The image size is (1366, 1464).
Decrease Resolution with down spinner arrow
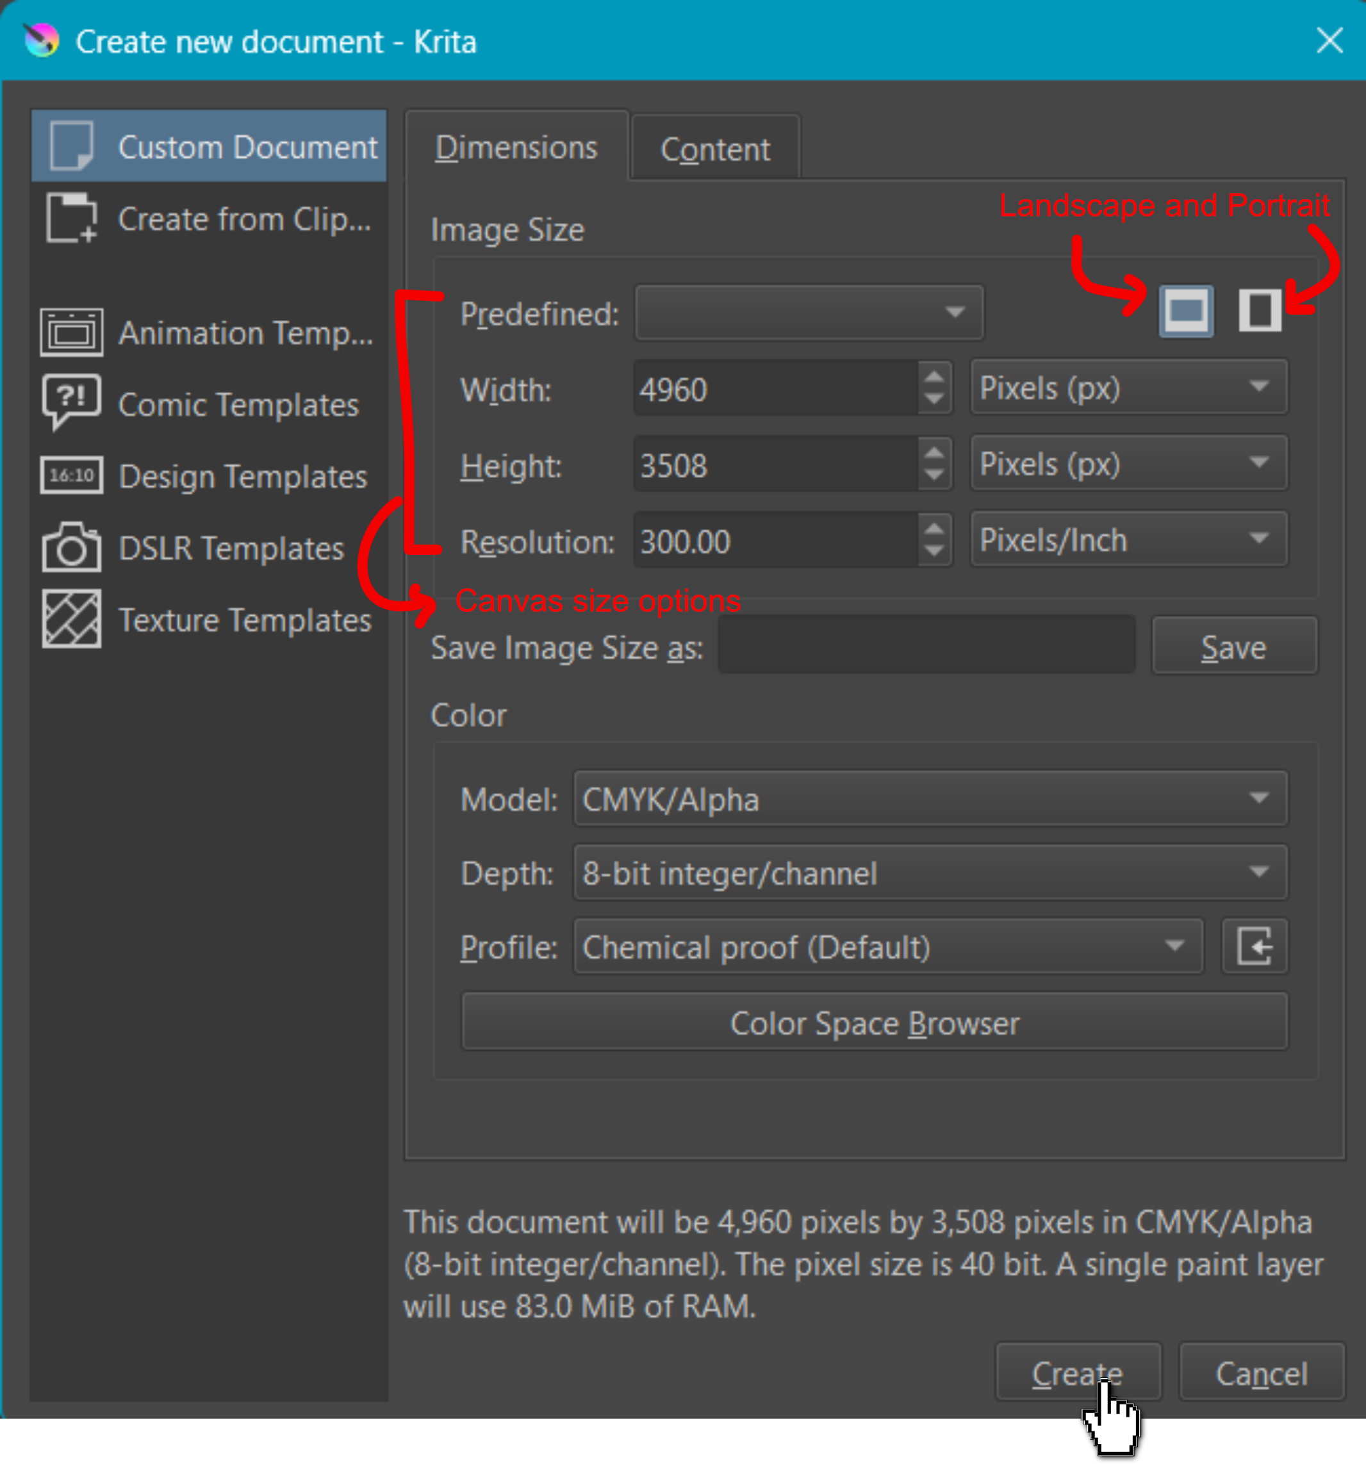pyautogui.click(x=934, y=551)
